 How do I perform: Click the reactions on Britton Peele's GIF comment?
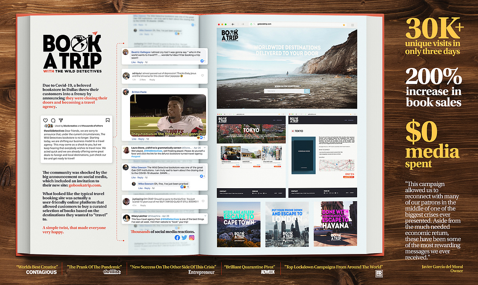click(x=201, y=137)
